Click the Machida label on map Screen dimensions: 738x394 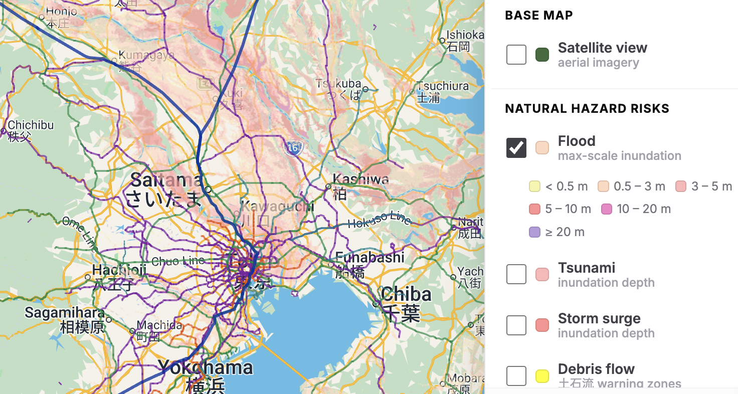point(159,330)
